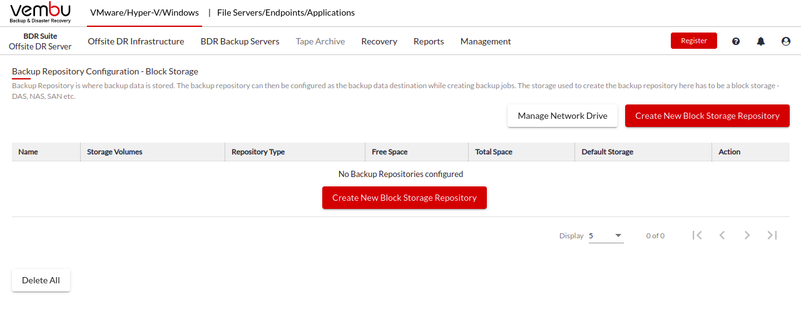Expand the Display rows dropdown
Viewport: 801px width, 334px height.
[606, 236]
